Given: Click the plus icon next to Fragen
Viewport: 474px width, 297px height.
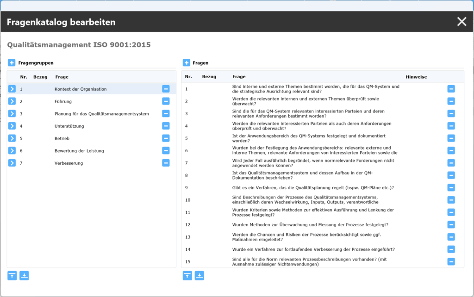Looking at the screenshot, I should pos(187,62).
